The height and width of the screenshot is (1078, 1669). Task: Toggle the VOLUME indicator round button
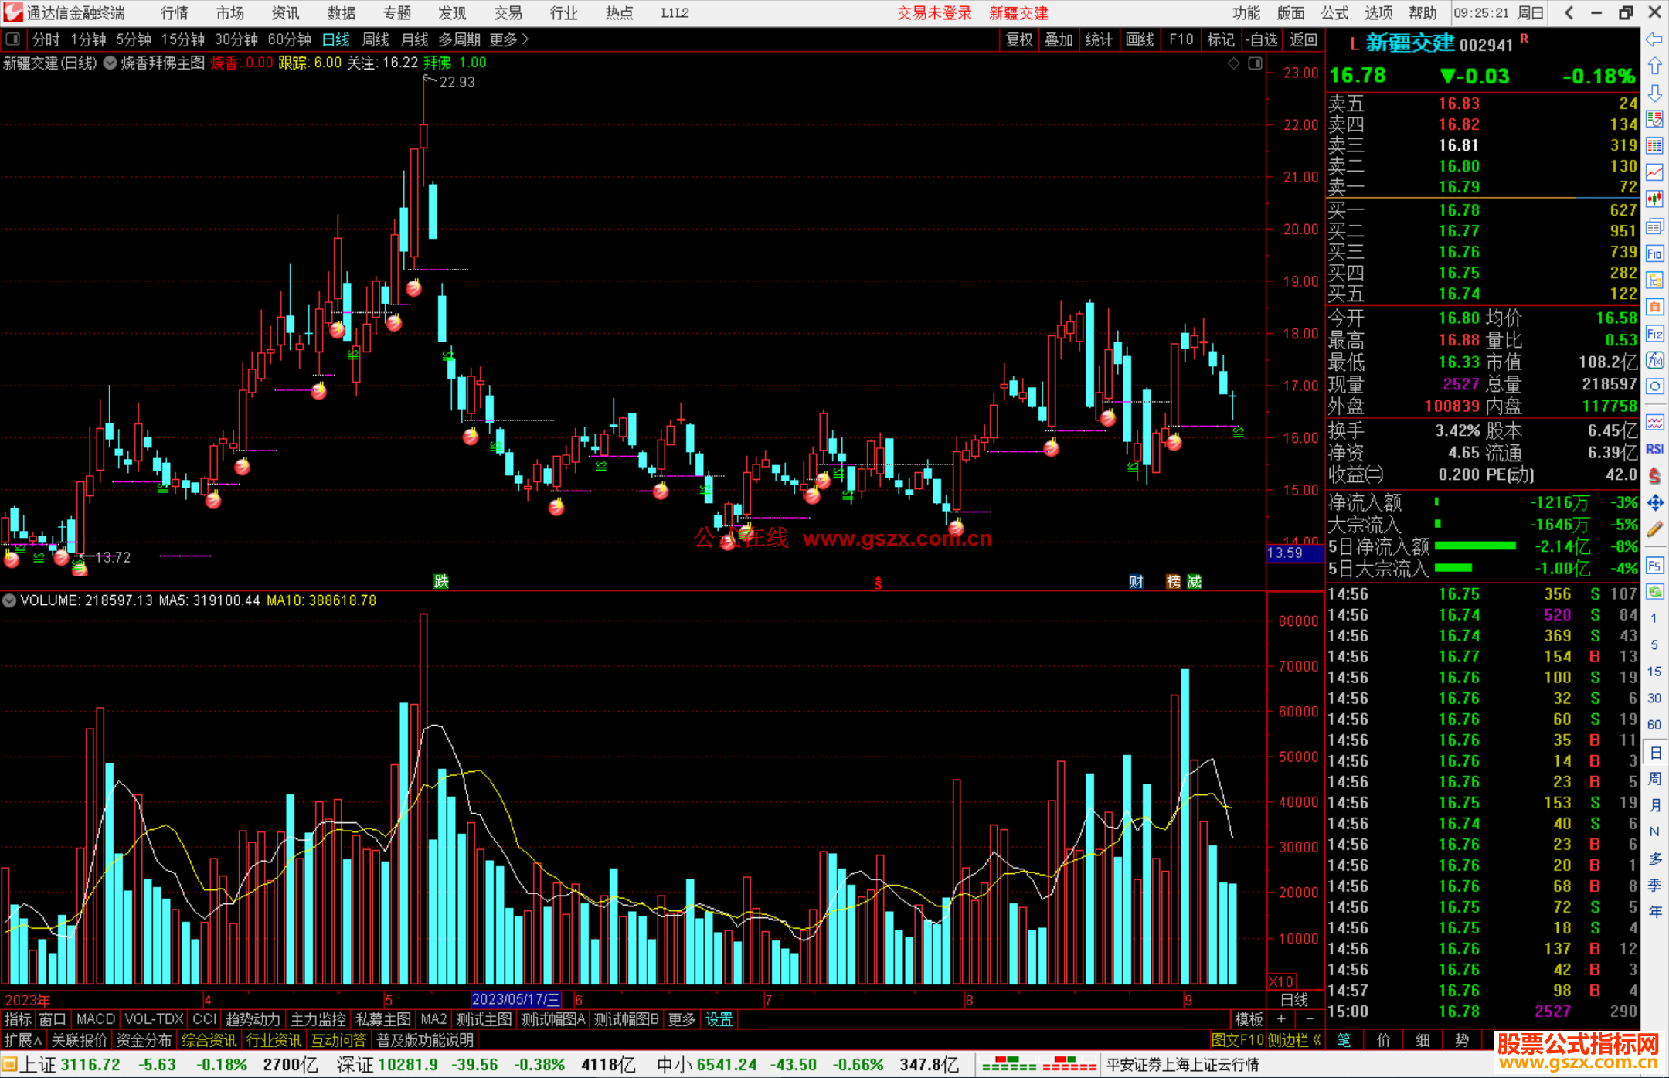(x=9, y=600)
